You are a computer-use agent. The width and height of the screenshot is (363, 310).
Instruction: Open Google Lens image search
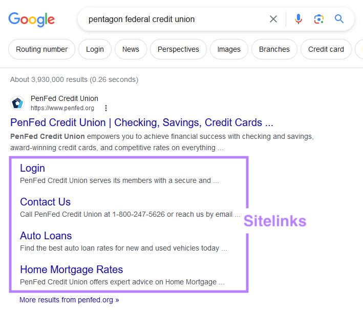click(x=318, y=19)
